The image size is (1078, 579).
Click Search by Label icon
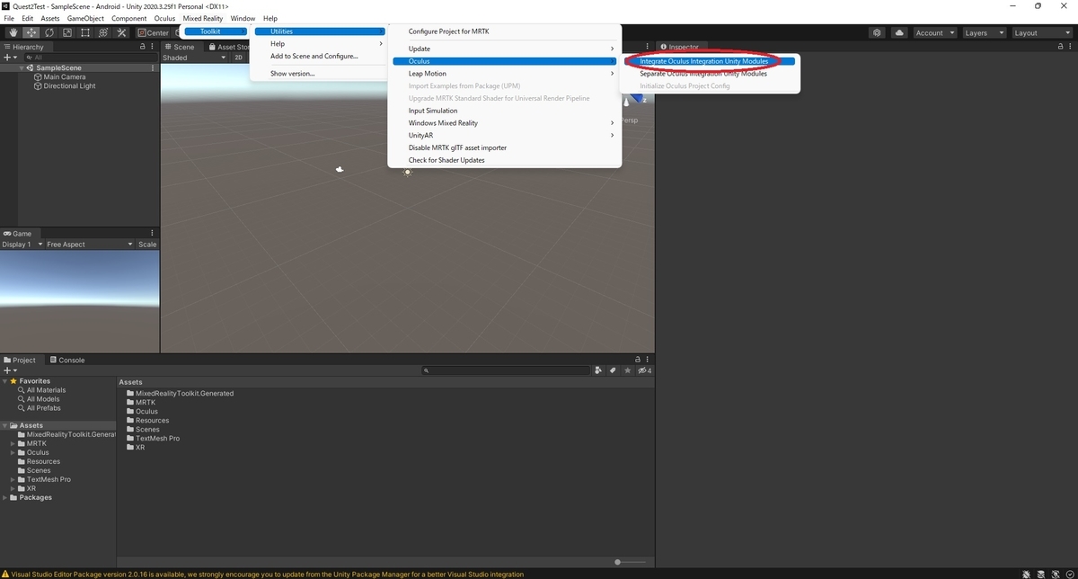[613, 370]
